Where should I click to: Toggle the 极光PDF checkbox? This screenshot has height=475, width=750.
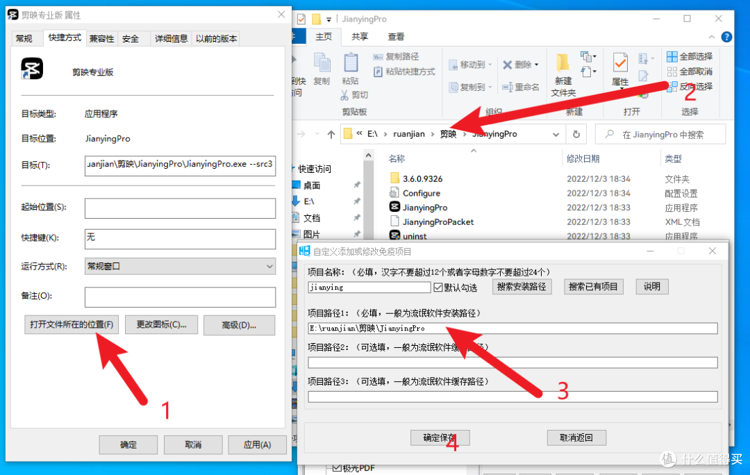(337, 467)
